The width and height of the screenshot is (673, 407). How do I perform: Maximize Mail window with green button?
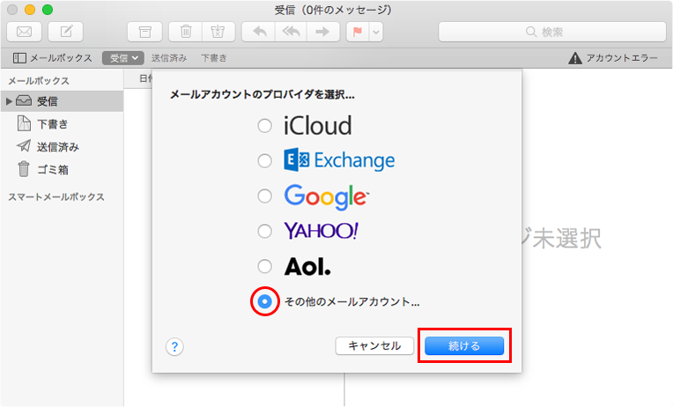pos(48,10)
